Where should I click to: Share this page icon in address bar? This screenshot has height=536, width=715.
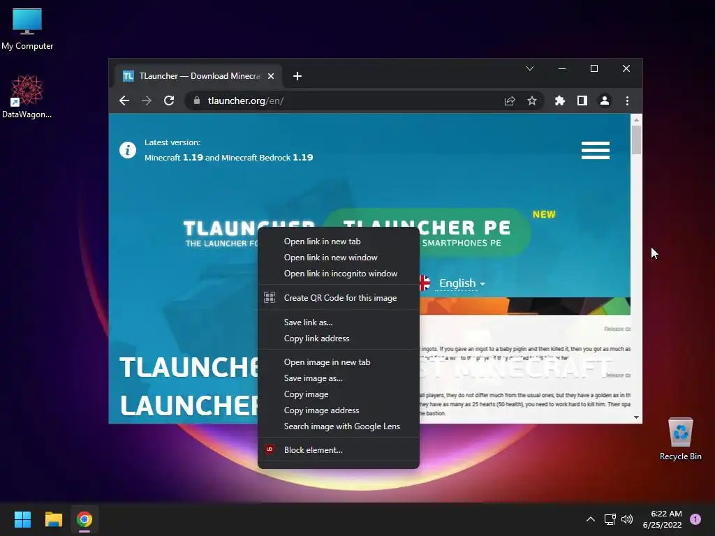(510, 100)
